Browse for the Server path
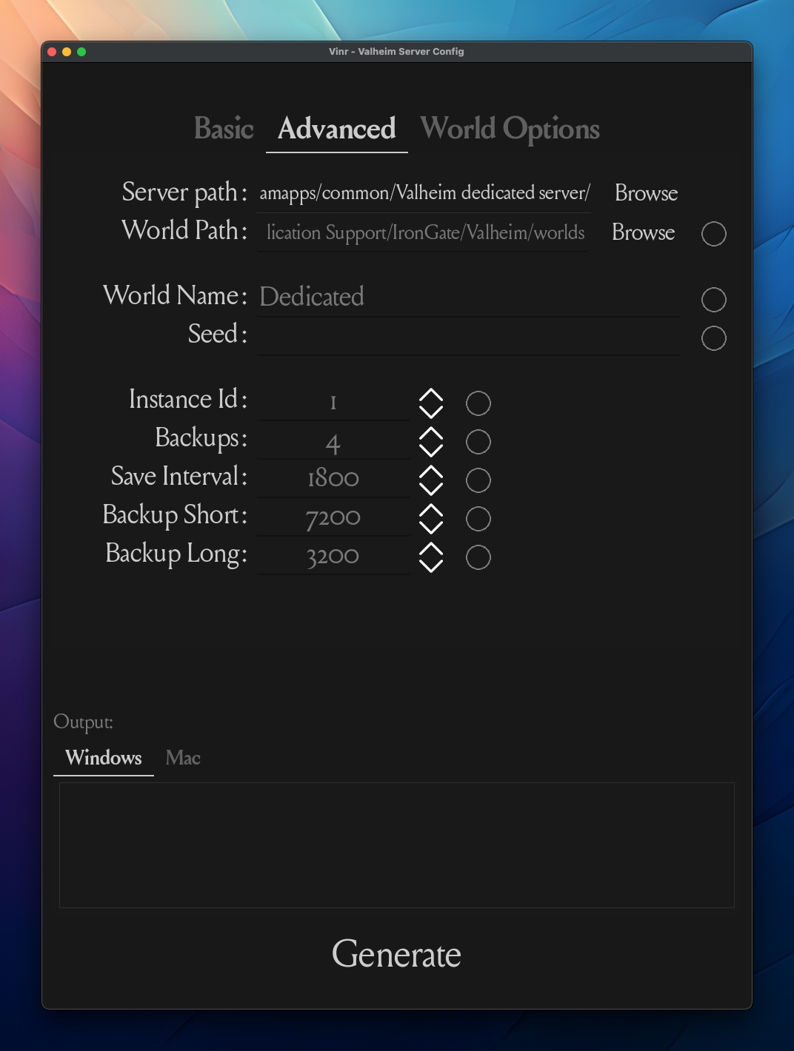This screenshot has width=794, height=1051. 646,193
